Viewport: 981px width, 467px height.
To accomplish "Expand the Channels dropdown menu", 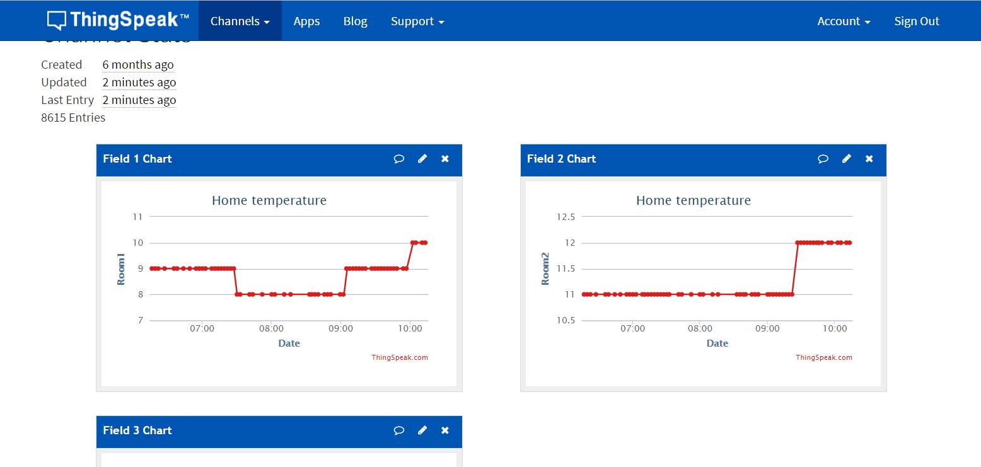I will [x=240, y=21].
